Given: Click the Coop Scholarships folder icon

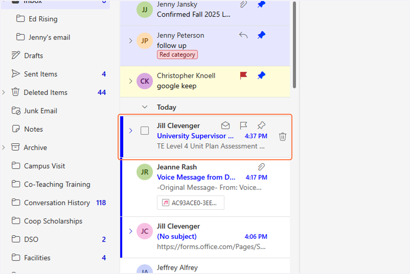Looking at the screenshot, I should click(16, 221).
